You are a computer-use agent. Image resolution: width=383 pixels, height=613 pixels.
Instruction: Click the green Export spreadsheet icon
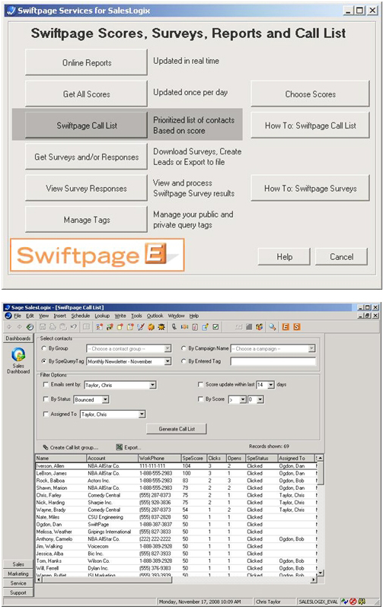(x=120, y=447)
